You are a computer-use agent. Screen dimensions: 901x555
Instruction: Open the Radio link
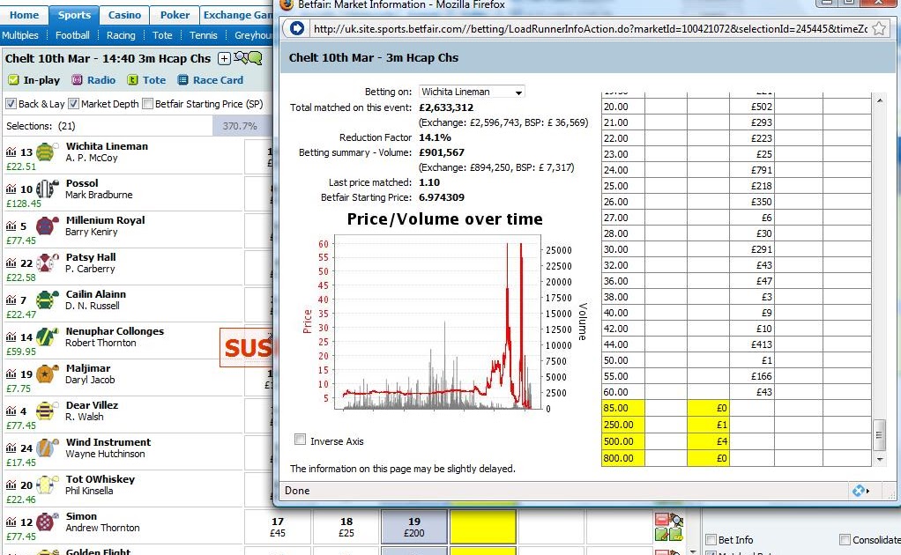[101, 80]
